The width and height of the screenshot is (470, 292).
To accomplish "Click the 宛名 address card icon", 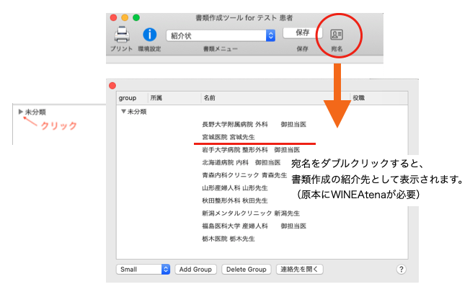I will [x=336, y=35].
